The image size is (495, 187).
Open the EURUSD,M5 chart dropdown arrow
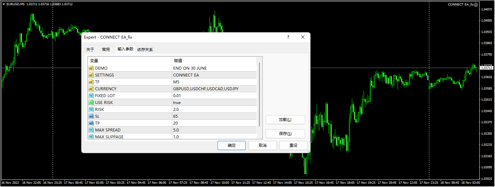pyautogui.click(x=4, y=4)
